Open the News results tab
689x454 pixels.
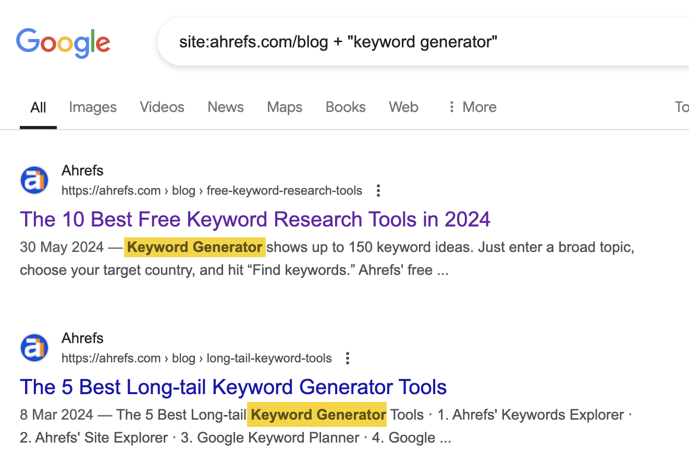point(225,107)
